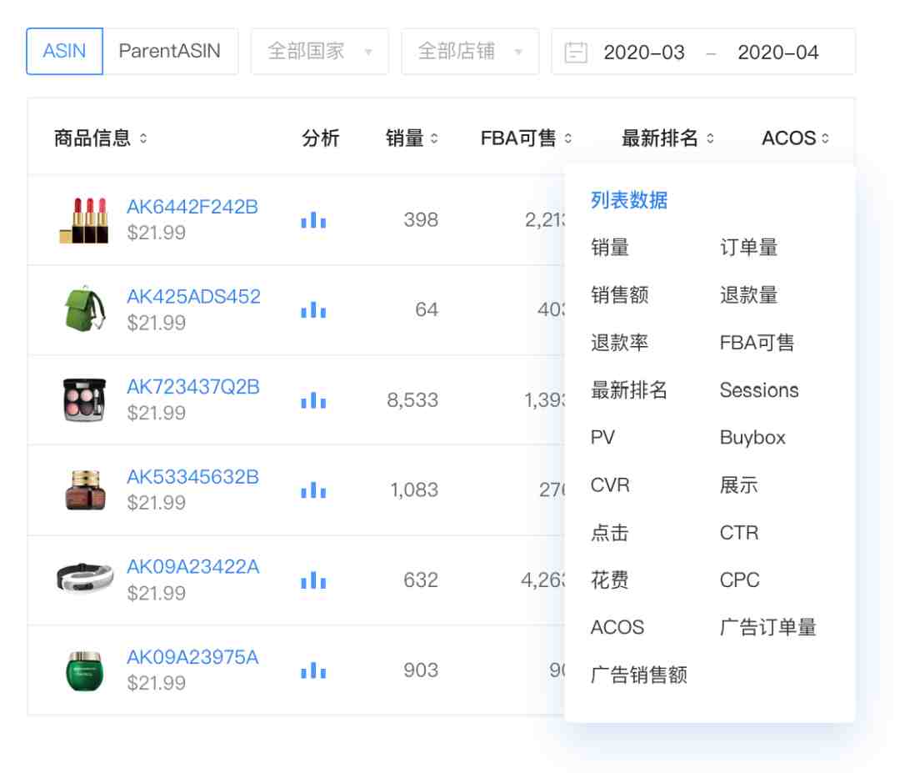The height and width of the screenshot is (773, 900).
Task: Select 广告销售额 in the list data menu
Action: click(639, 675)
